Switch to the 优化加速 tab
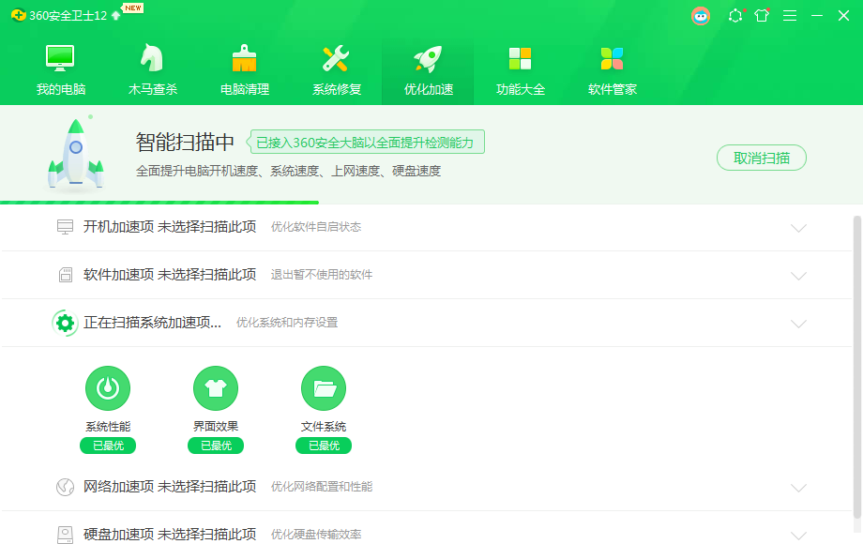The width and height of the screenshot is (863, 544). [428, 70]
